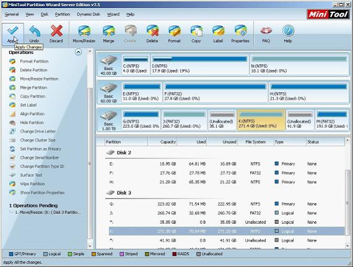Viewport: 353px width, 267px height.
Task: Select pending Move/Resize operation entry
Action: (48, 213)
